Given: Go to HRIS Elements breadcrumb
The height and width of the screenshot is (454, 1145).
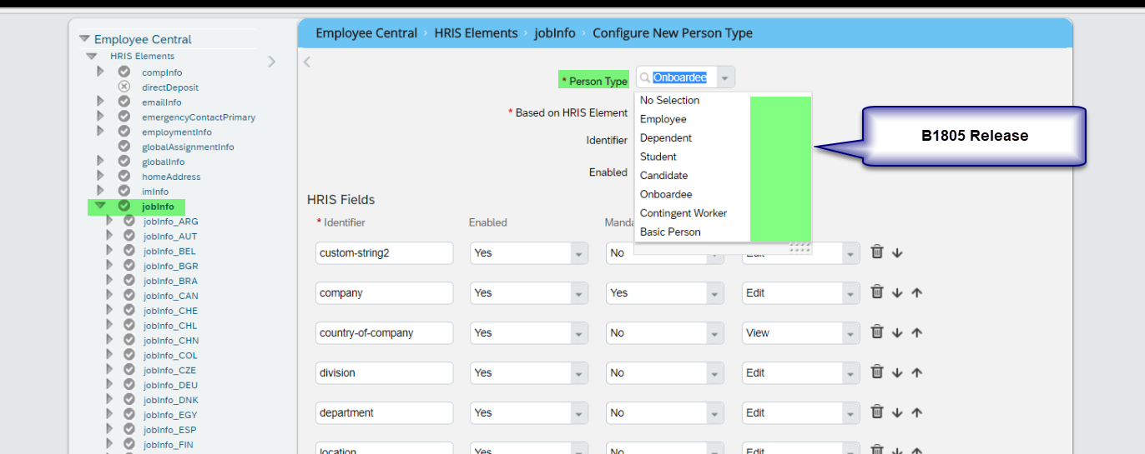Looking at the screenshot, I should click(476, 33).
